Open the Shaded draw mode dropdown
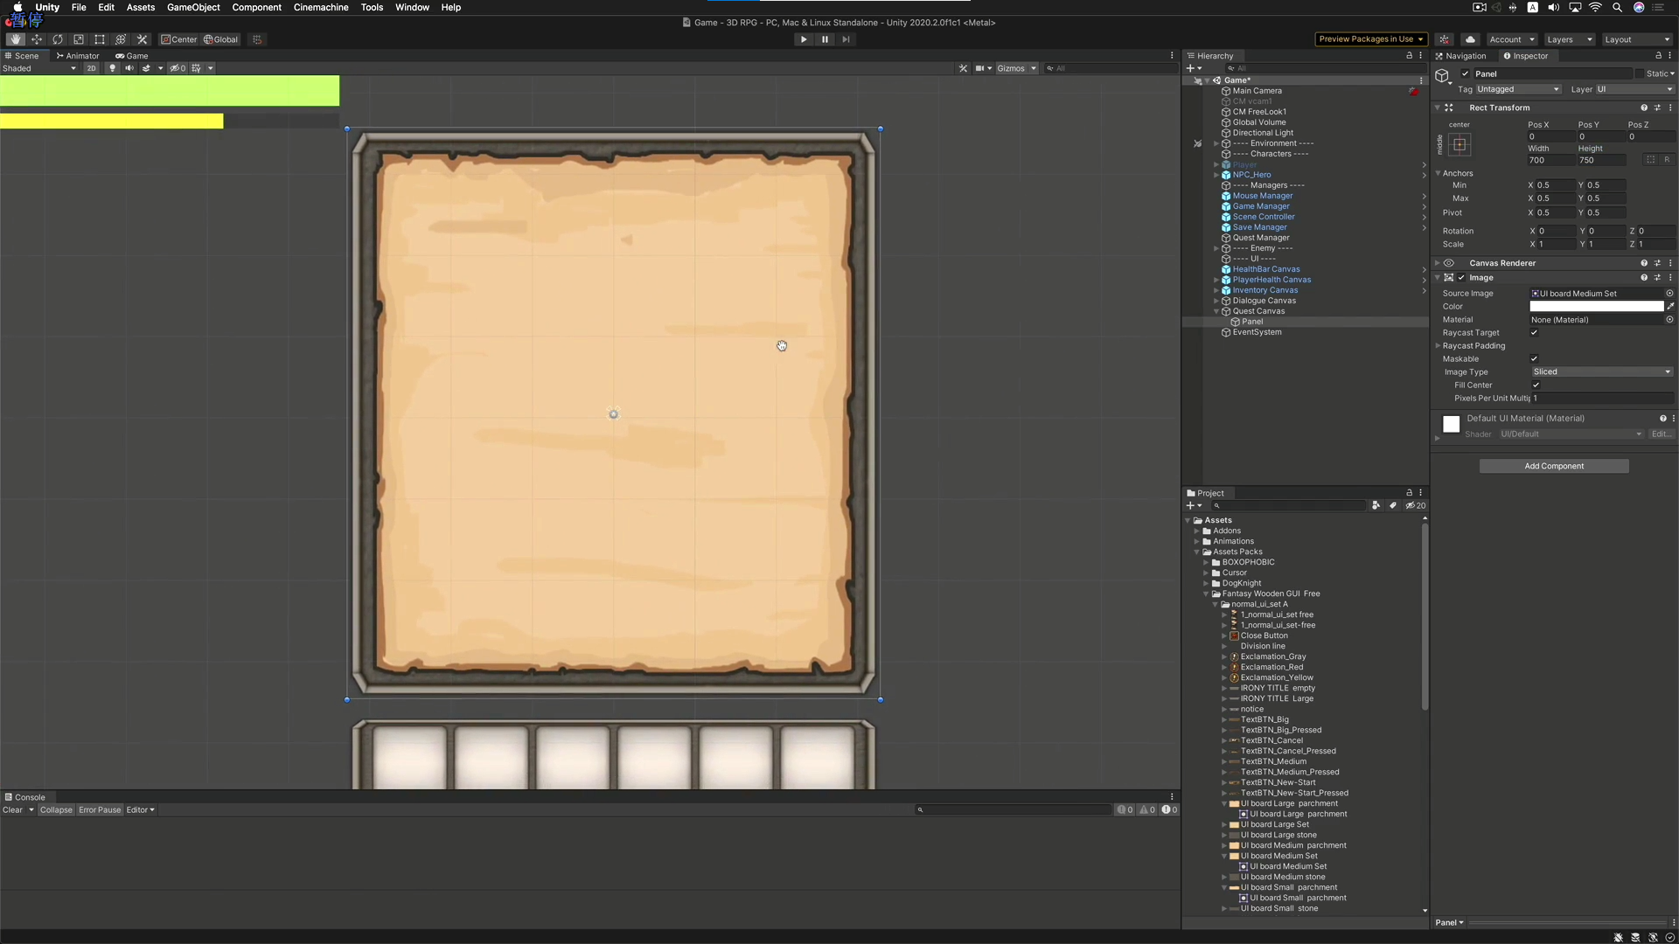1679x944 pixels. pyautogui.click(x=38, y=68)
